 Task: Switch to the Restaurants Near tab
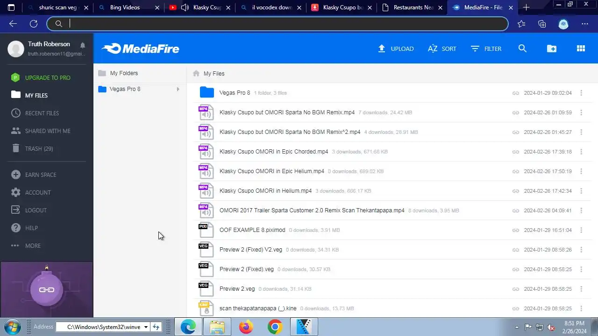(413, 7)
